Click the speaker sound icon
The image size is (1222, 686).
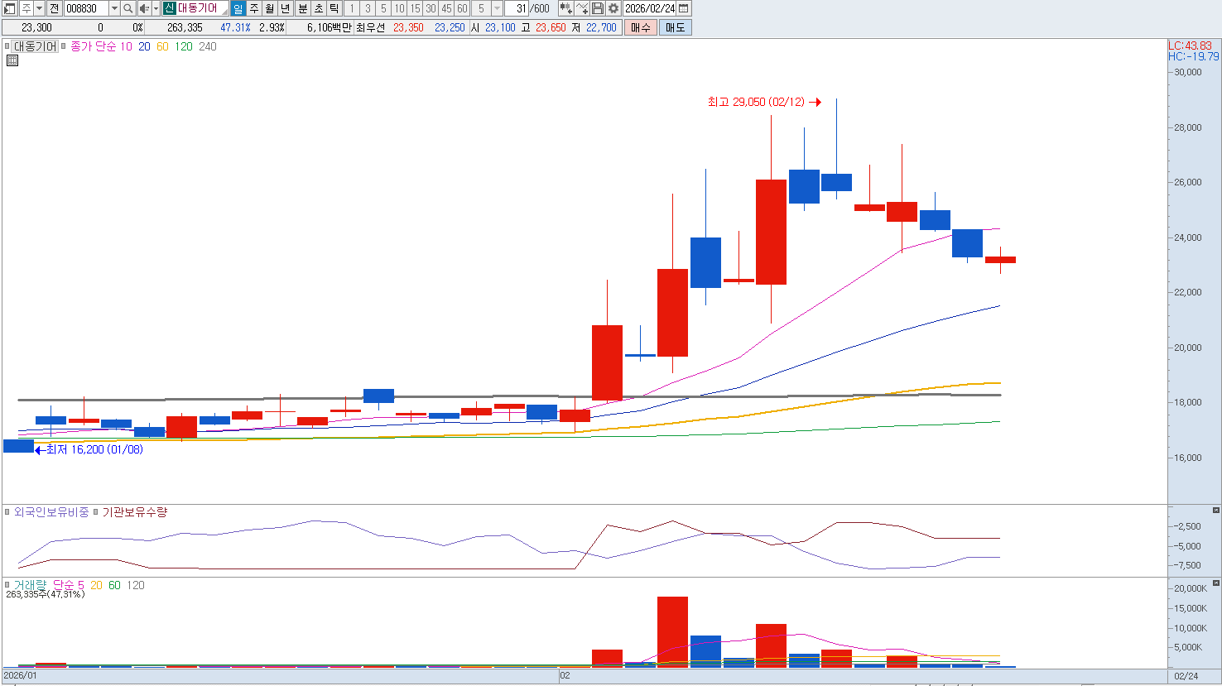[x=144, y=8]
